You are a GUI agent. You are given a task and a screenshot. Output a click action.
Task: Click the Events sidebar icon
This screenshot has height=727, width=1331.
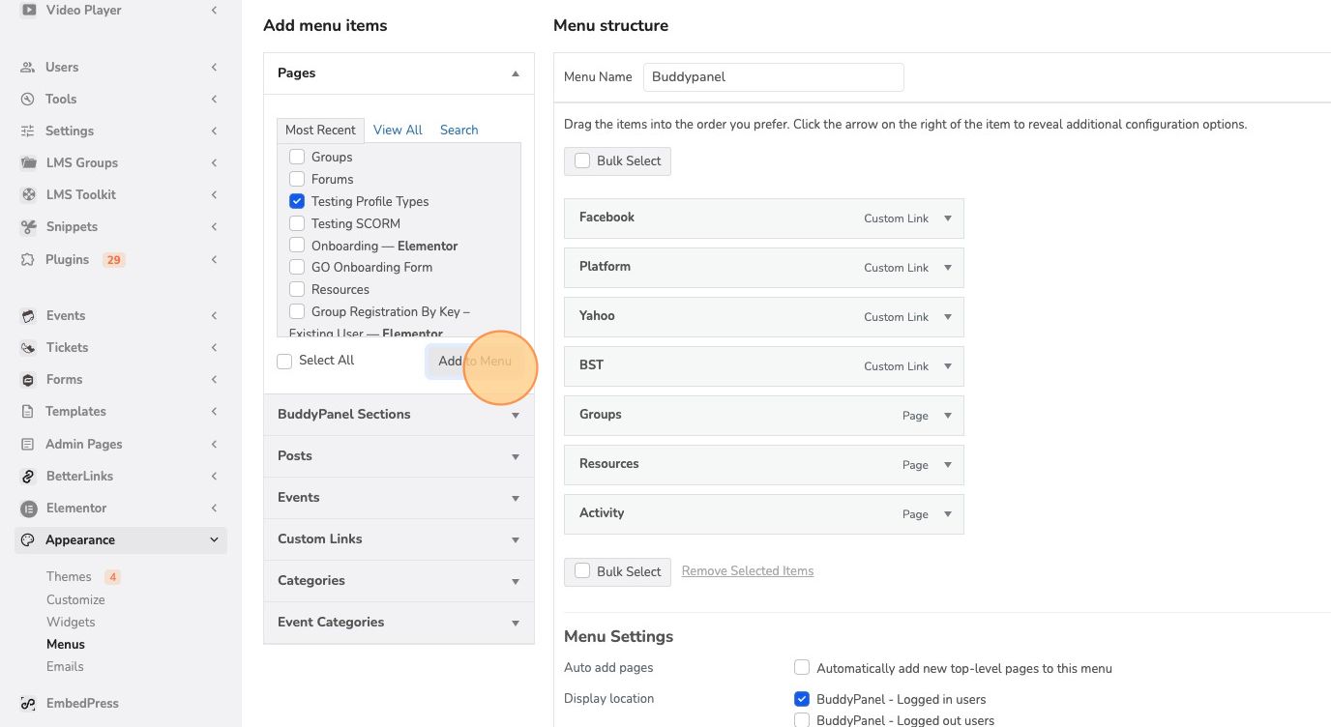(28, 316)
